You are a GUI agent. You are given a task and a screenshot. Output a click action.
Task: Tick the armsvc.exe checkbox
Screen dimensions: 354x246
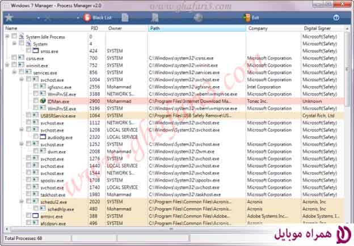tap(28, 215)
